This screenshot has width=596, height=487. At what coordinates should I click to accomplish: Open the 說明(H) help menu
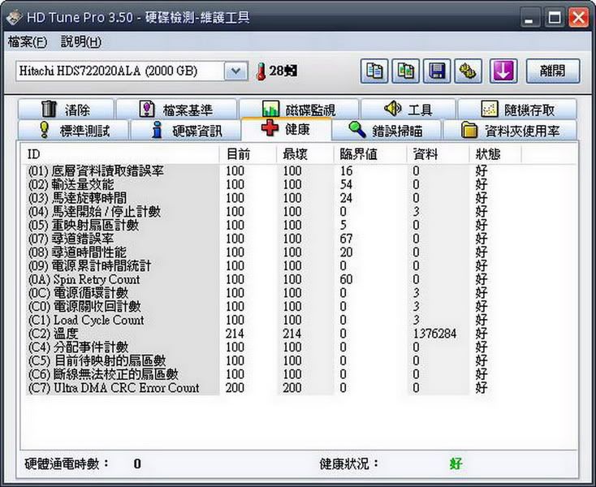pyautogui.click(x=81, y=41)
